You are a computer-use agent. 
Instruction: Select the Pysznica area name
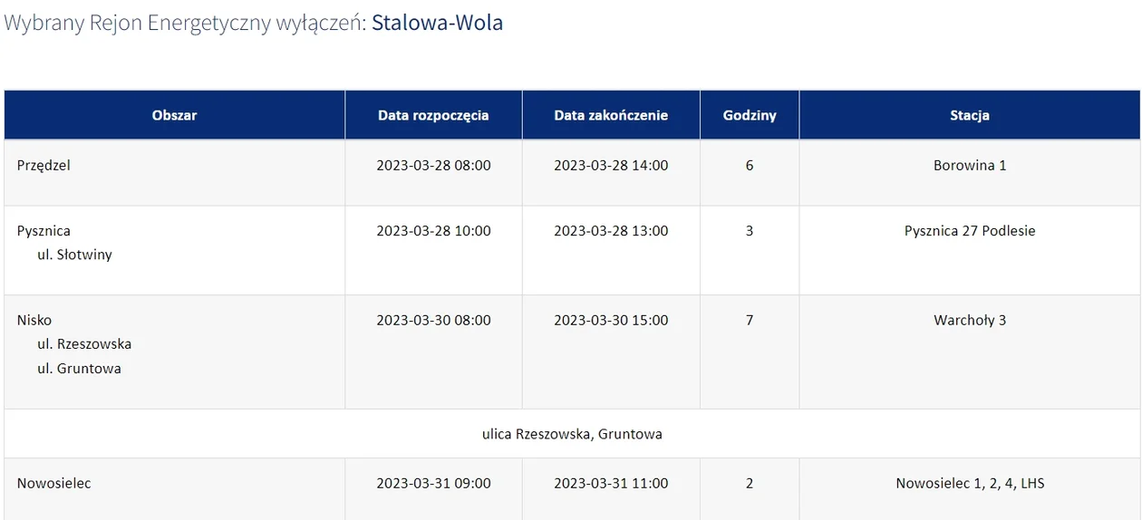click(44, 231)
